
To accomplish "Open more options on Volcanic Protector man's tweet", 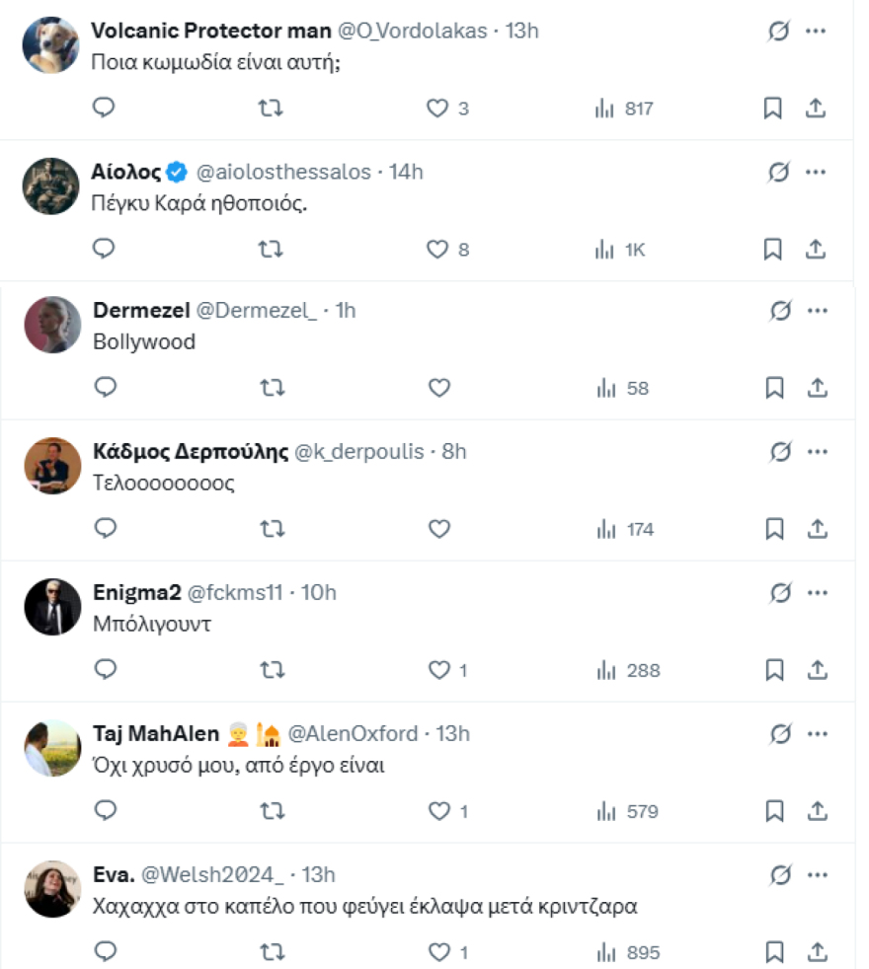I will pos(815,31).
